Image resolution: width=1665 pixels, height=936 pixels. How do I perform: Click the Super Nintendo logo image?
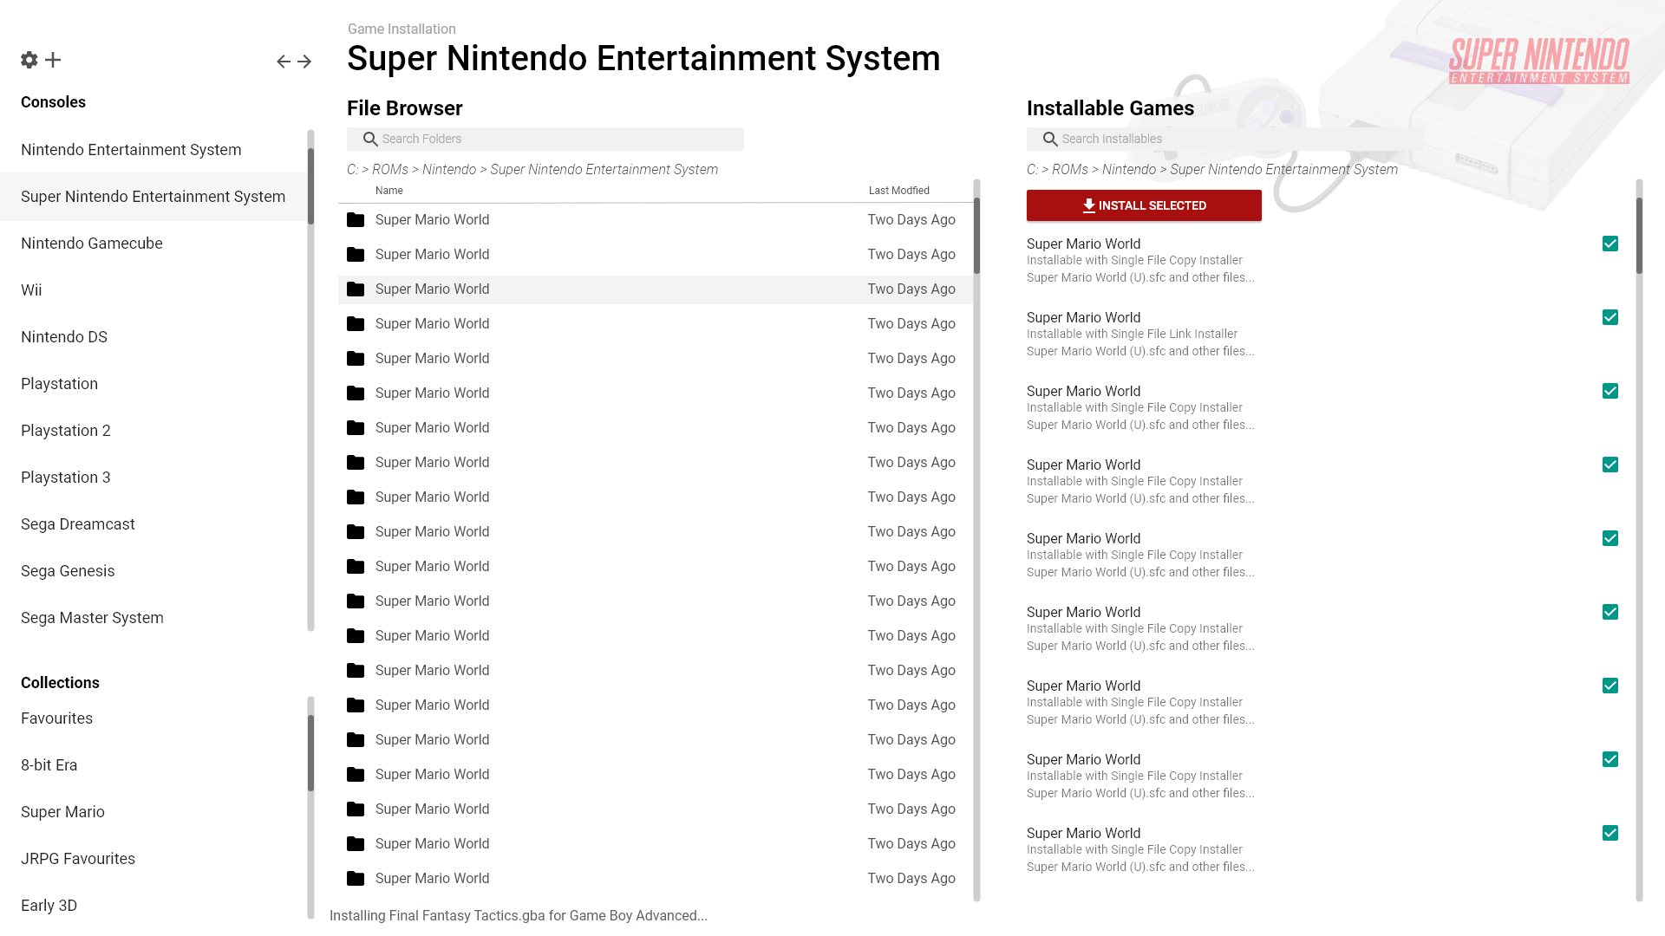coord(1538,61)
